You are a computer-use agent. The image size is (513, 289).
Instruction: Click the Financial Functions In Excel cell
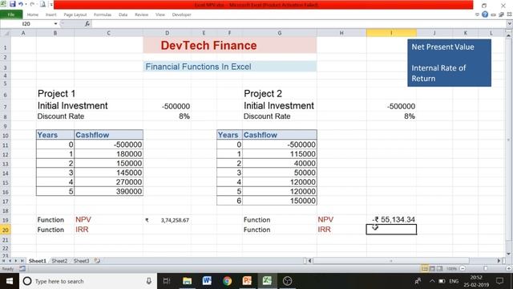[230, 67]
